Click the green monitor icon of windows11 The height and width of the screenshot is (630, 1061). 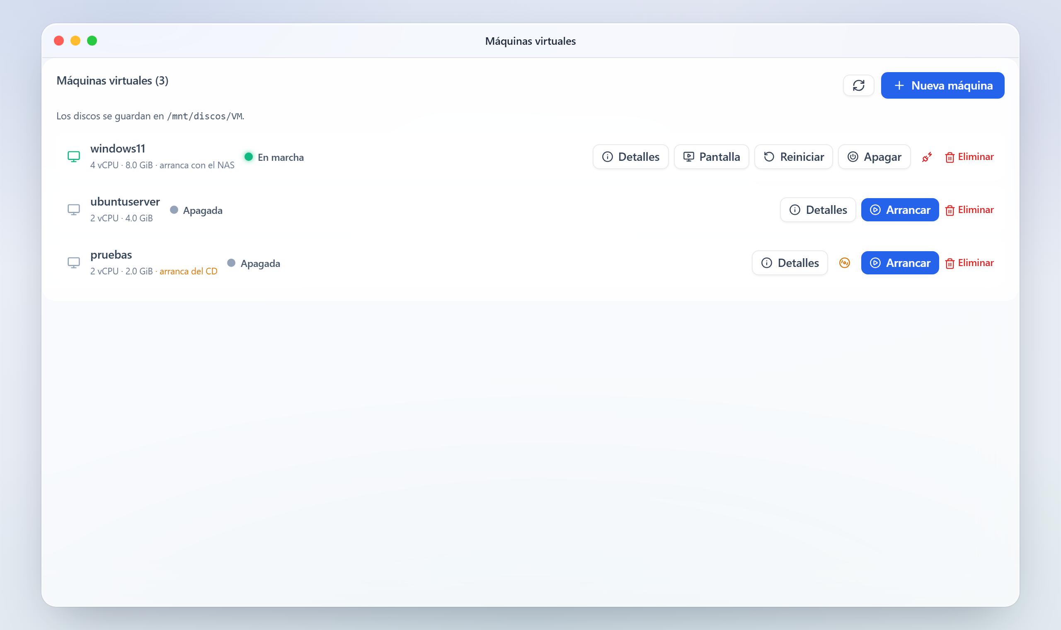(x=74, y=157)
